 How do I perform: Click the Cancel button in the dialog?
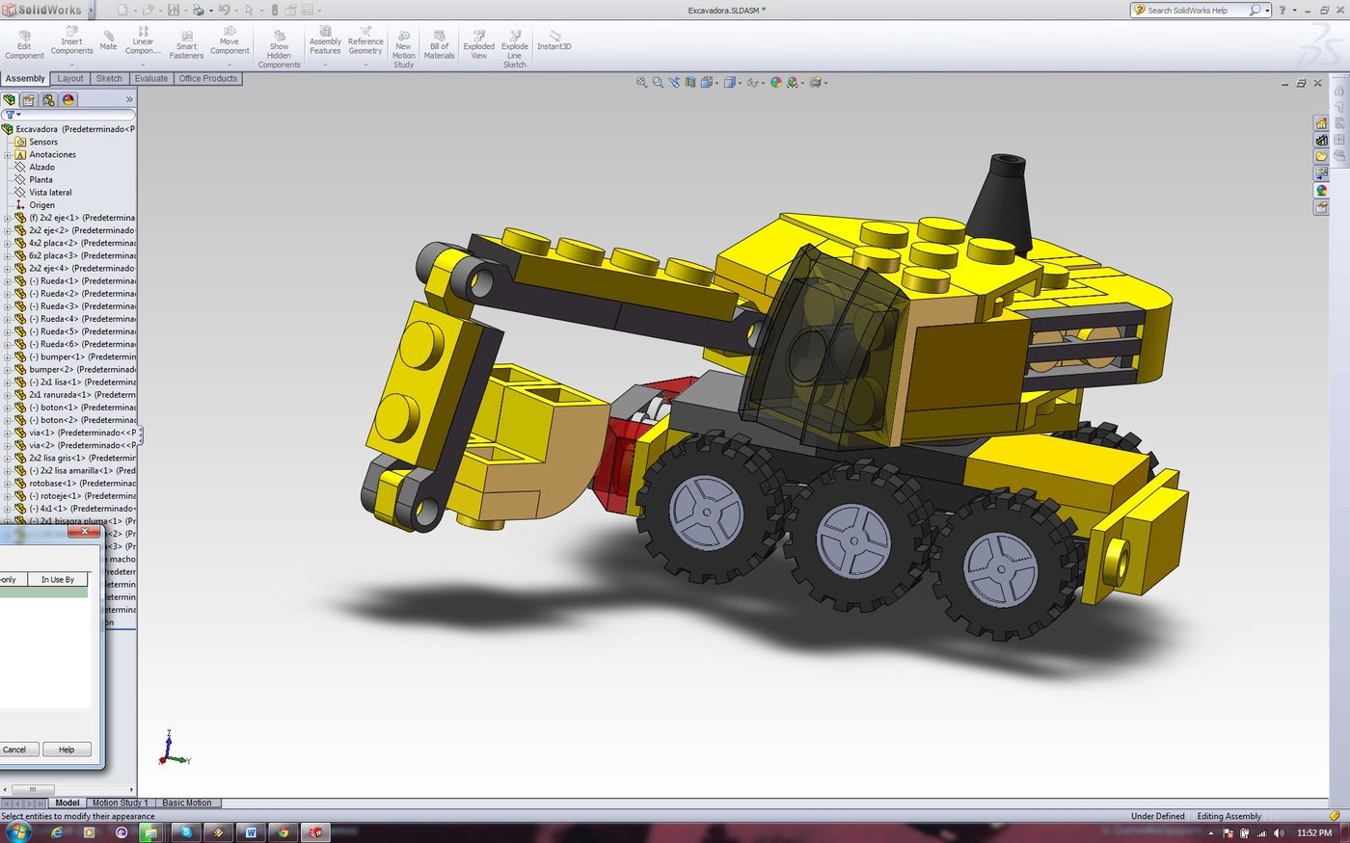tap(17, 749)
